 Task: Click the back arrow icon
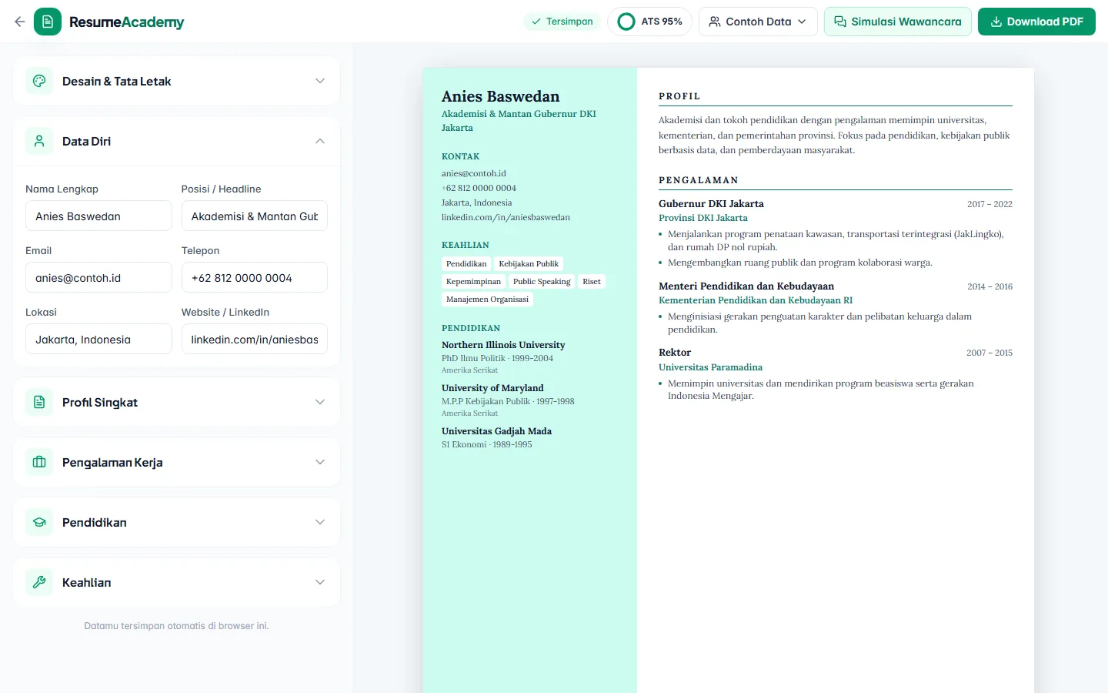click(20, 22)
